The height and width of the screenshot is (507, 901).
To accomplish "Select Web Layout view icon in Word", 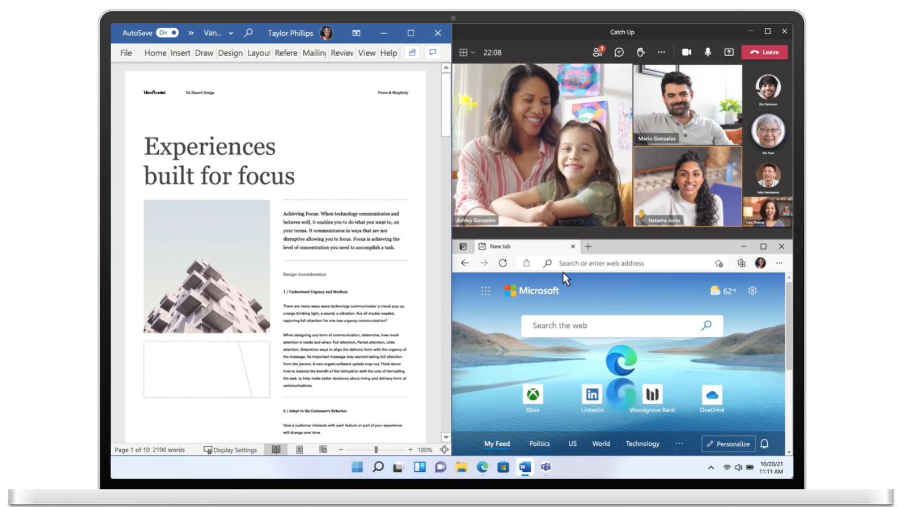I will pos(323,450).
